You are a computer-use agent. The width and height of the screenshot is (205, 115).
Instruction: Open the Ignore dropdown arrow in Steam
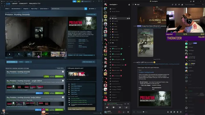point(31,62)
